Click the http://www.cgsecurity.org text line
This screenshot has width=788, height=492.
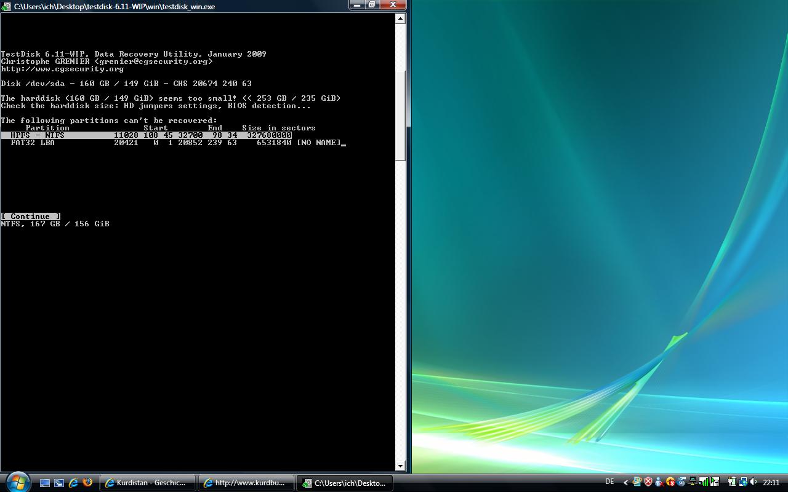coord(62,69)
